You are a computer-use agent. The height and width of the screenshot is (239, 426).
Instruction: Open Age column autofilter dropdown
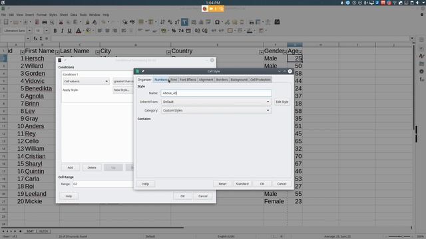click(x=300, y=52)
